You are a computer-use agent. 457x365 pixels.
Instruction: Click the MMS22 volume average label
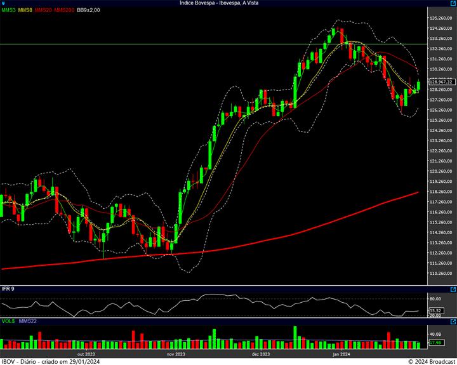[x=27, y=322]
